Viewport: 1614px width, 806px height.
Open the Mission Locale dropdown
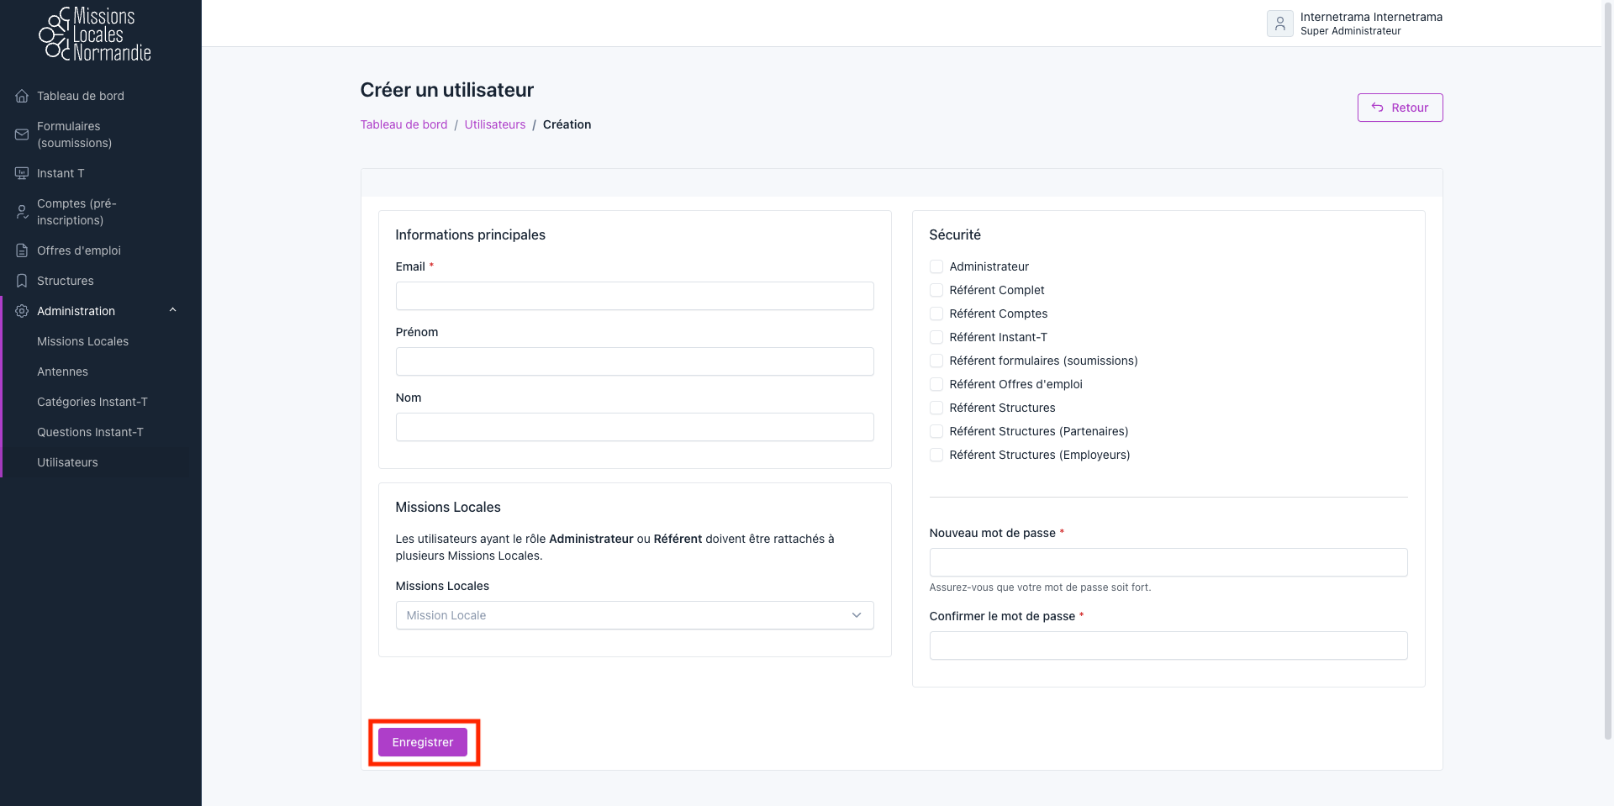tap(634, 615)
